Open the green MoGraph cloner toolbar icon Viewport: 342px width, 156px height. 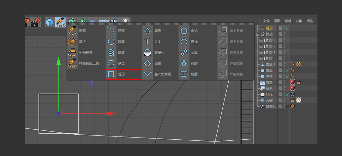[82, 21]
